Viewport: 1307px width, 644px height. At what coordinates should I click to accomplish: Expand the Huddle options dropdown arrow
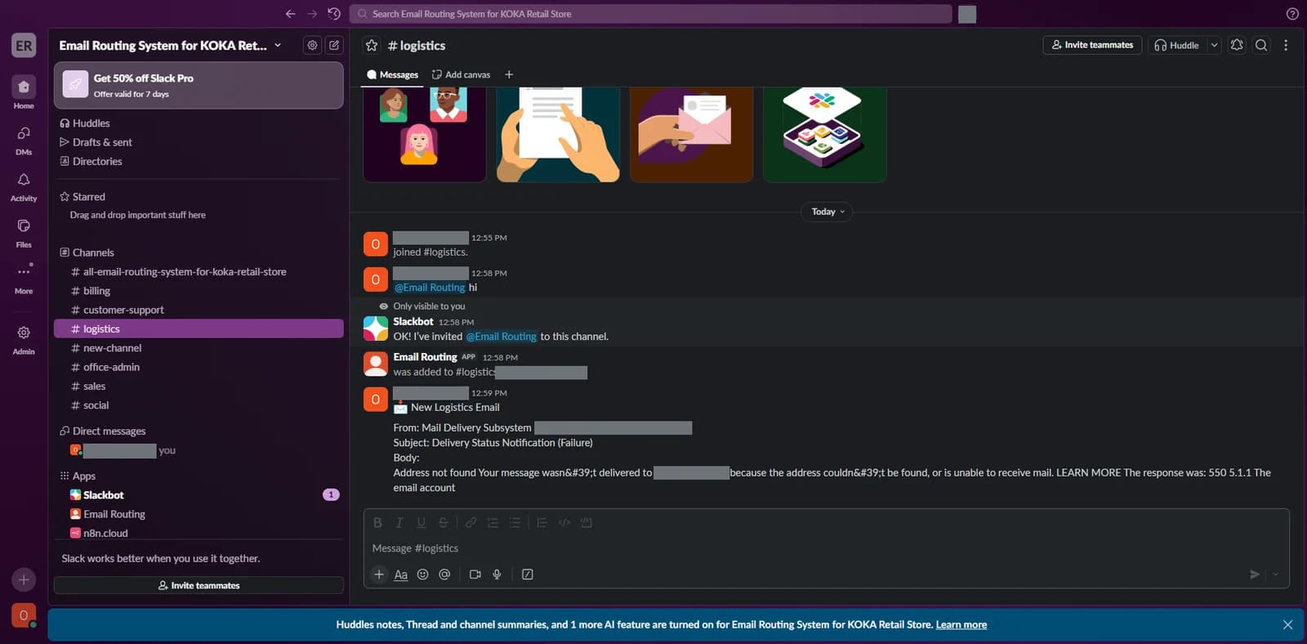tap(1215, 45)
